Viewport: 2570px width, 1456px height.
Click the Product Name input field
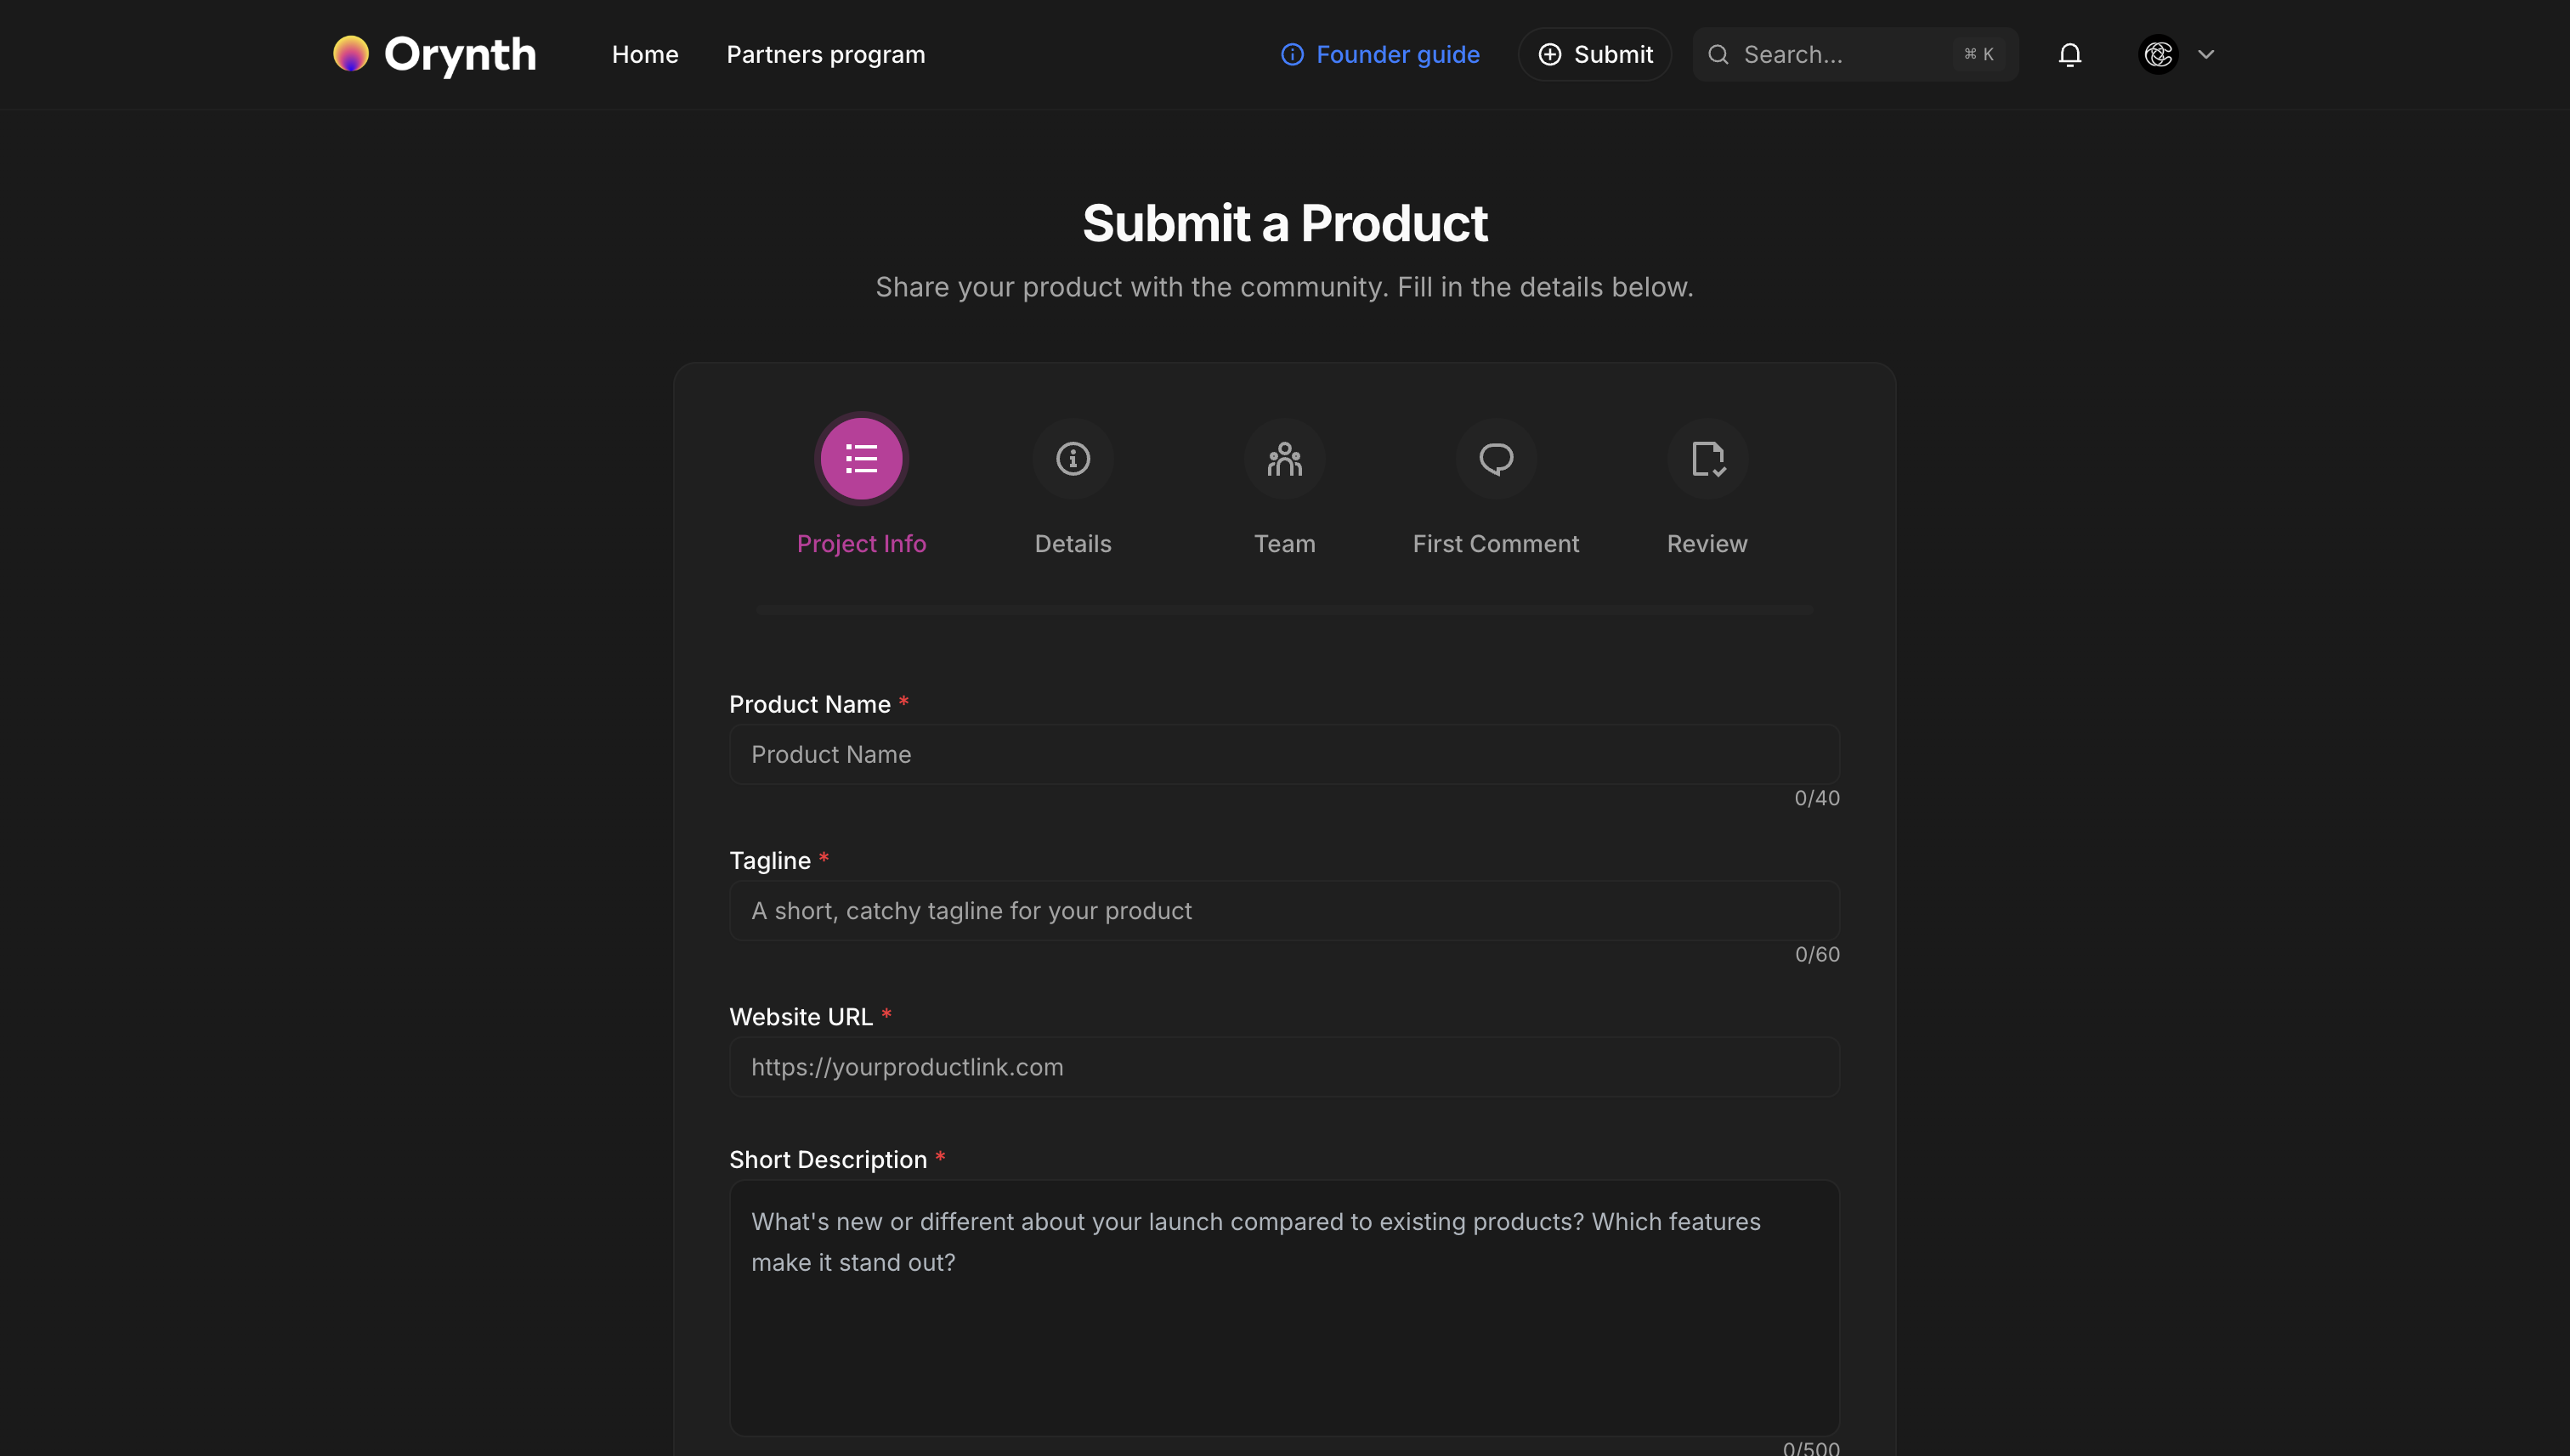click(1283, 754)
